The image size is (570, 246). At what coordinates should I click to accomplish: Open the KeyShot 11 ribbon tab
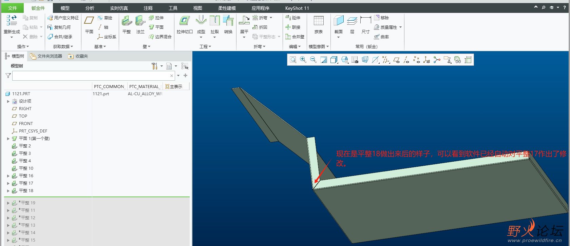[297, 8]
